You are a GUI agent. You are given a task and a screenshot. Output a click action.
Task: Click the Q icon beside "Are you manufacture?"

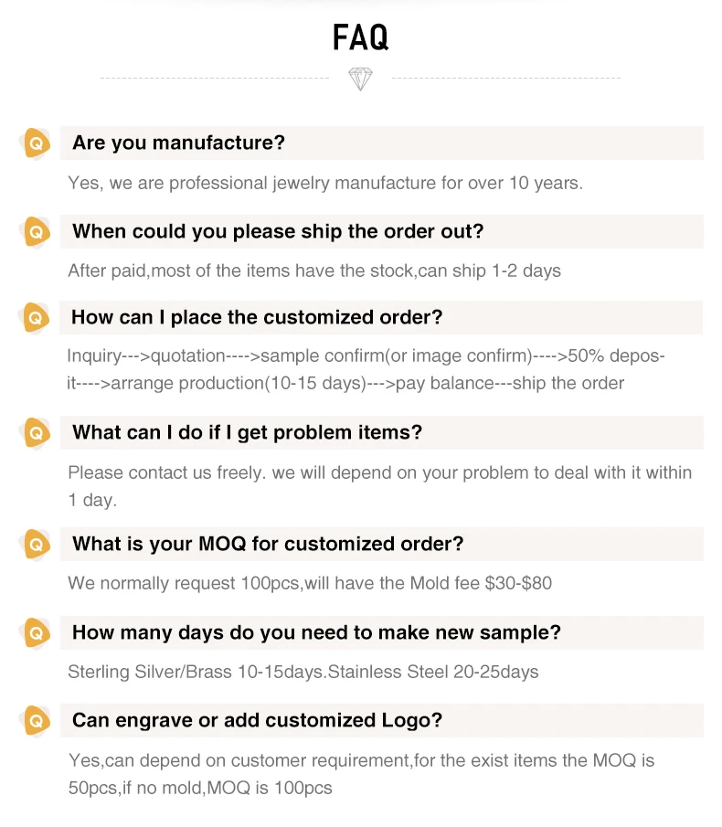[x=36, y=143]
